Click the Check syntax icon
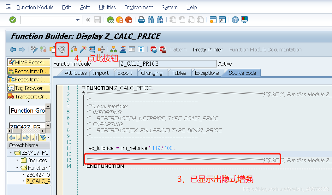This screenshot has height=195, width=332. click(74, 50)
